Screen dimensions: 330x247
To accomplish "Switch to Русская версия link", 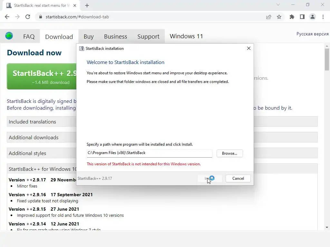I will pyautogui.click(x=312, y=34).
